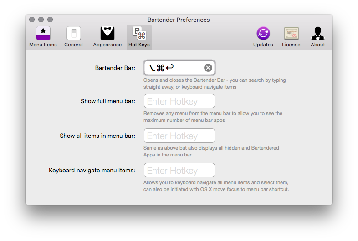
Task: Click the 'Keyboard navigate menu items:' label
Action: [x=92, y=171]
